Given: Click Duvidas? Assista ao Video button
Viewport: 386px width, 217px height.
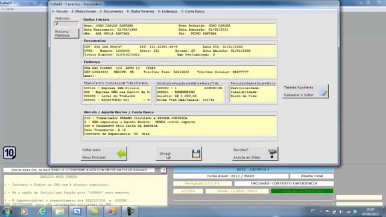Looking at the screenshot, I should pos(255,154).
